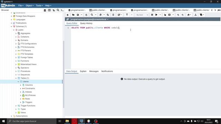Screen dimensions: 221x124
Task: Open the Find options dropdown arrow
Action: pyautogui.click(x=96, y=15)
